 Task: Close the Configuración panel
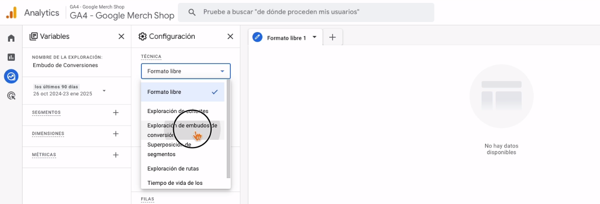[x=230, y=36]
